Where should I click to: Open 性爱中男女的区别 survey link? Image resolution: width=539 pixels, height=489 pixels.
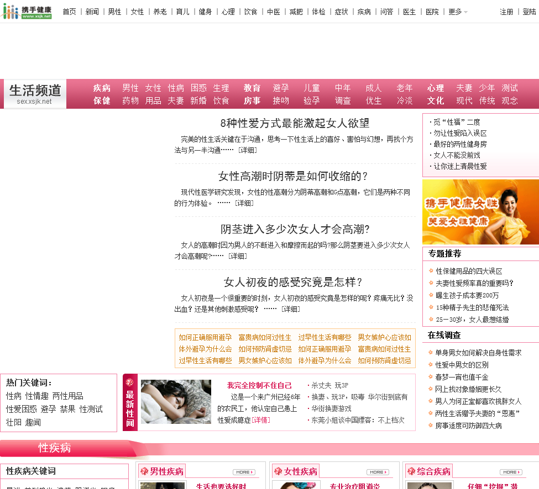[462, 365]
